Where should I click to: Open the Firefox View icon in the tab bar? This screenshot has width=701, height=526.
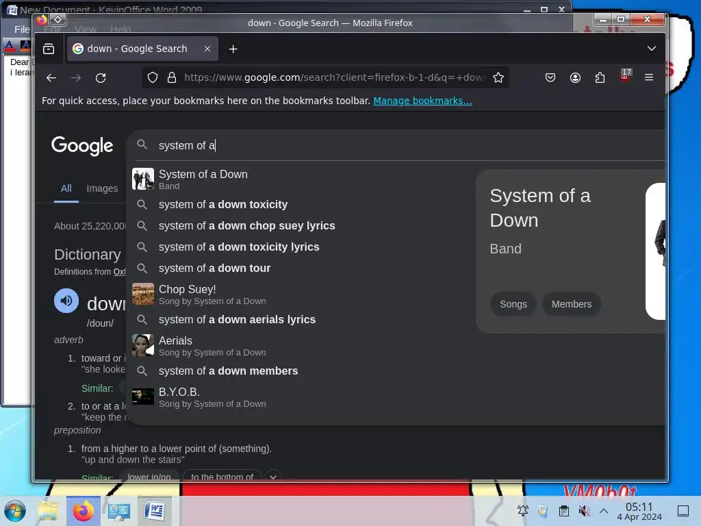pyautogui.click(x=49, y=49)
